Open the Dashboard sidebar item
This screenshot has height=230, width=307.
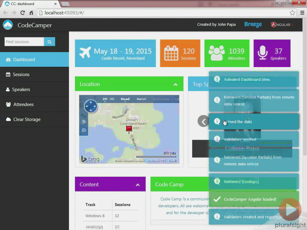coord(34,60)
